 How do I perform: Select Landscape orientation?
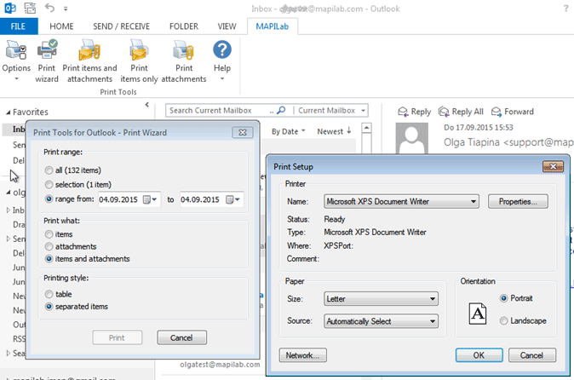click(x=523, y=320)
